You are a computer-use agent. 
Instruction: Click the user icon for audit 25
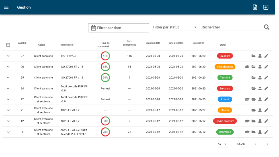click(x=260, y=78)
